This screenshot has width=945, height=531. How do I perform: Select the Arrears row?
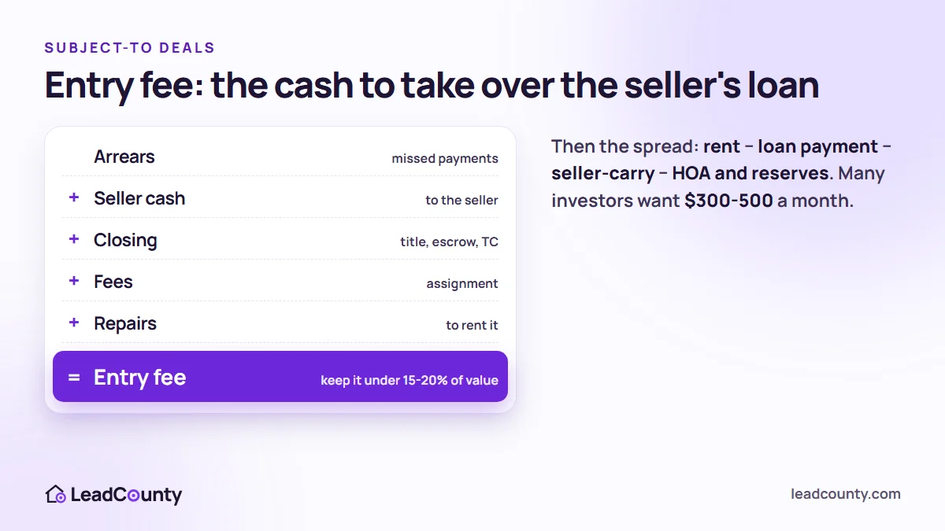tap(280, 157)
